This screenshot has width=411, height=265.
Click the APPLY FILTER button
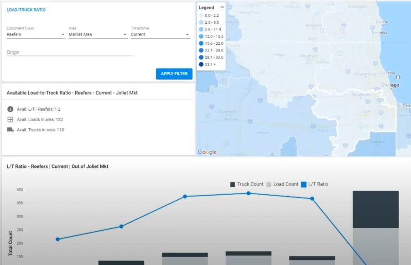coord(174,74)
